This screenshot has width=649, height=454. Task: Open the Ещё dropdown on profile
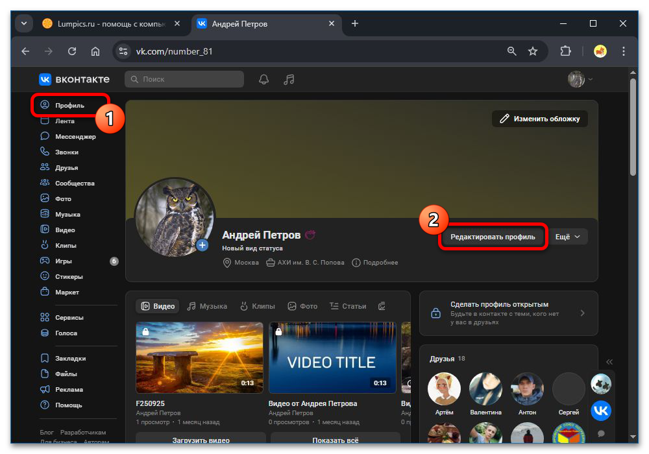click(567, 237)
